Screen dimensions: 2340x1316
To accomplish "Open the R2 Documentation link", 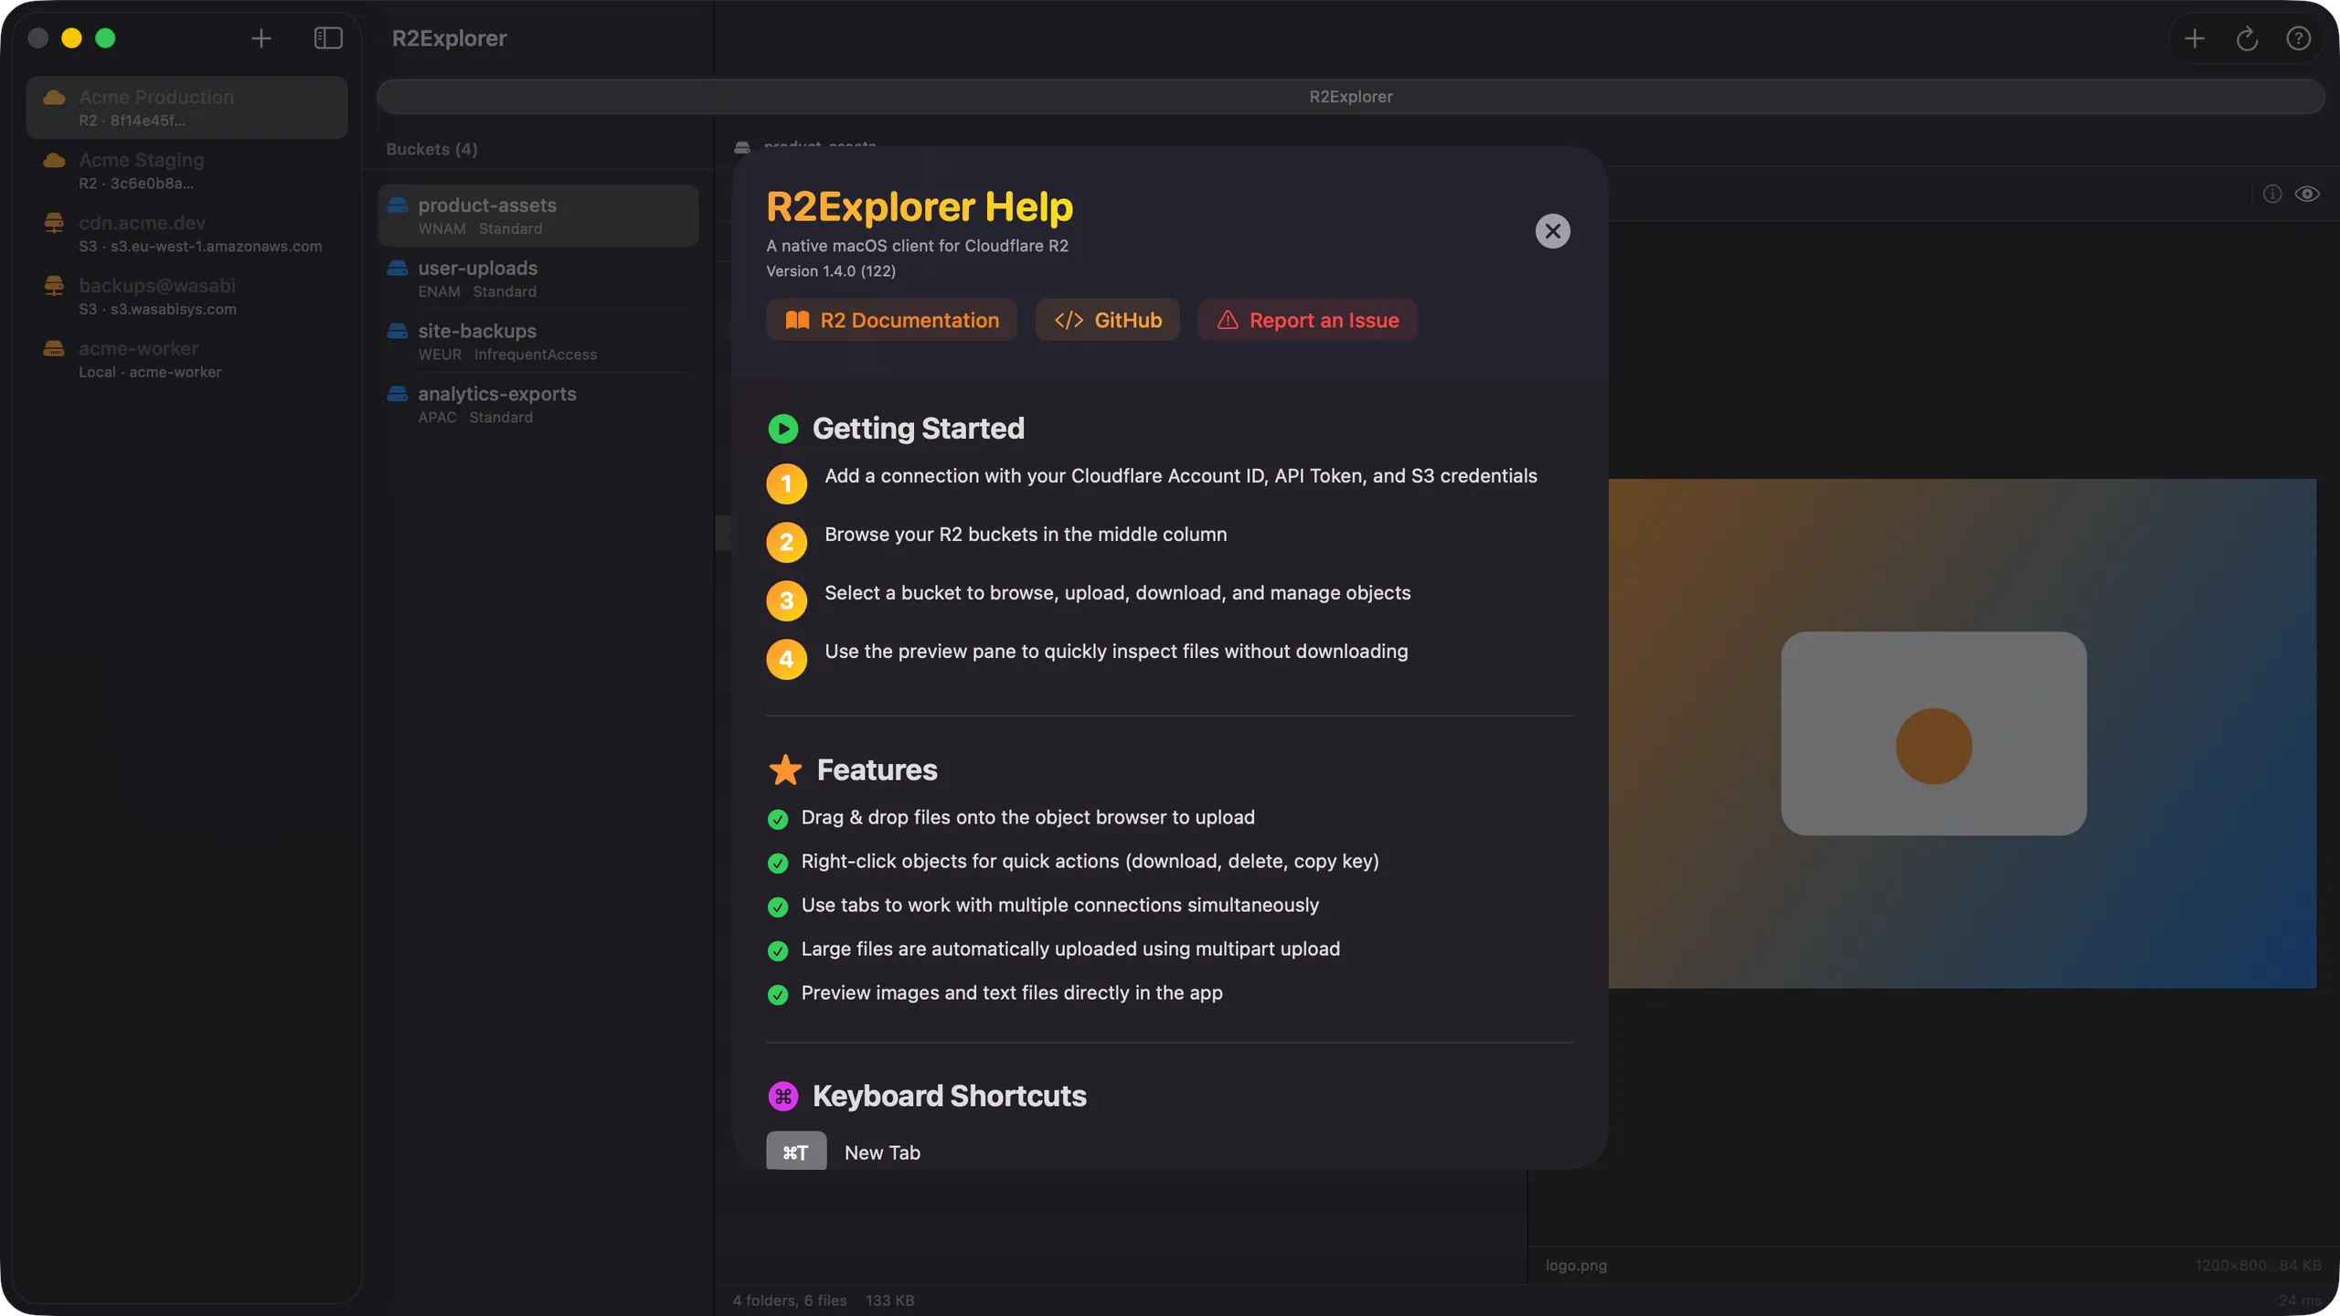I will point(891,320).
